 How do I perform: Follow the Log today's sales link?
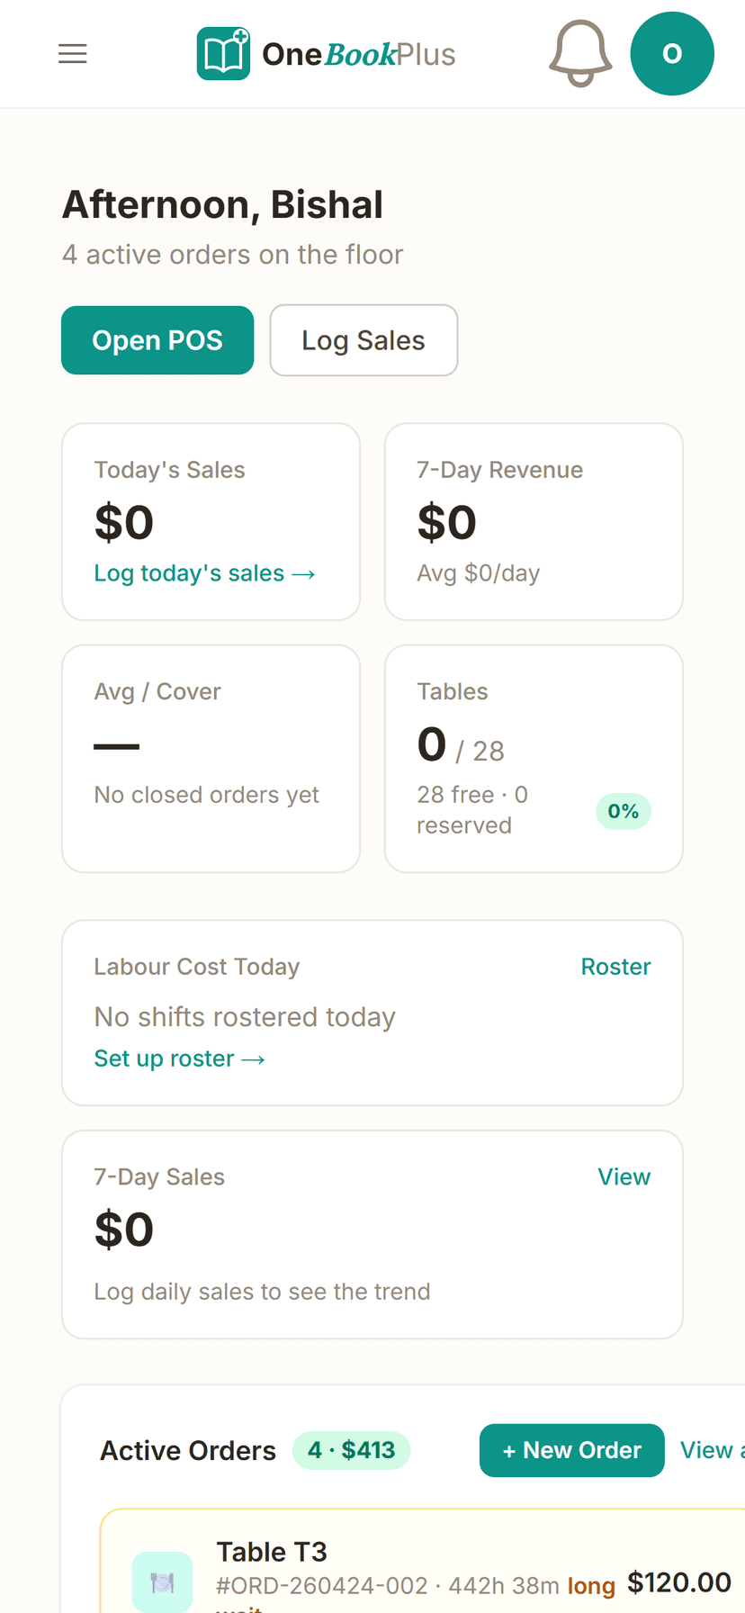205,573
